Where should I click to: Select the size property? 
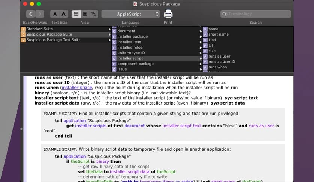(x=248, y=51)
